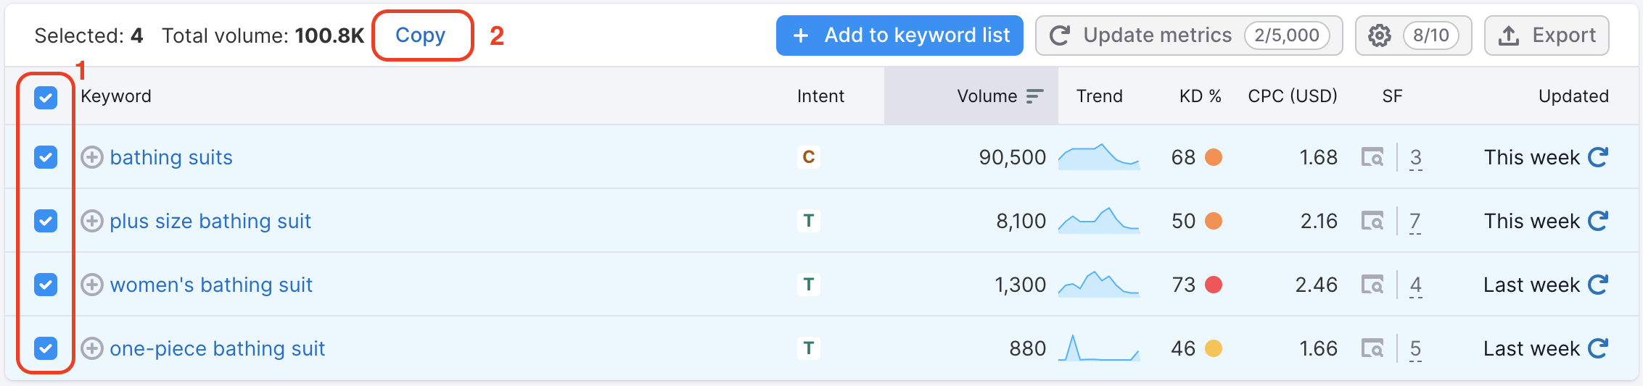Click the Intent column header
Image resolution: width=1643 pixels, height=386 pixels.
(820, 96)
